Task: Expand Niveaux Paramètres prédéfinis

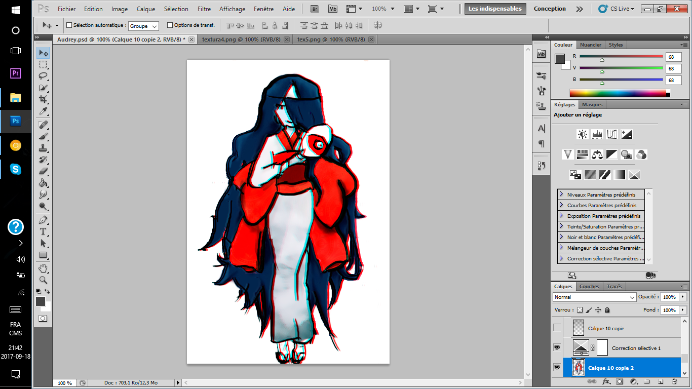Action: pyautogui.click(x=561, y=194)
